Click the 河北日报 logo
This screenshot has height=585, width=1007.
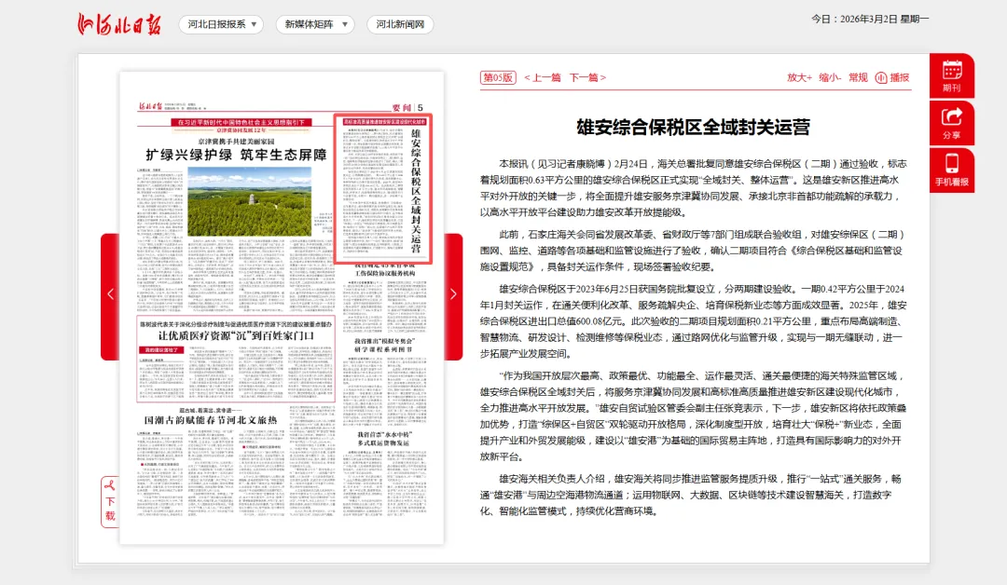click(118, 23)
